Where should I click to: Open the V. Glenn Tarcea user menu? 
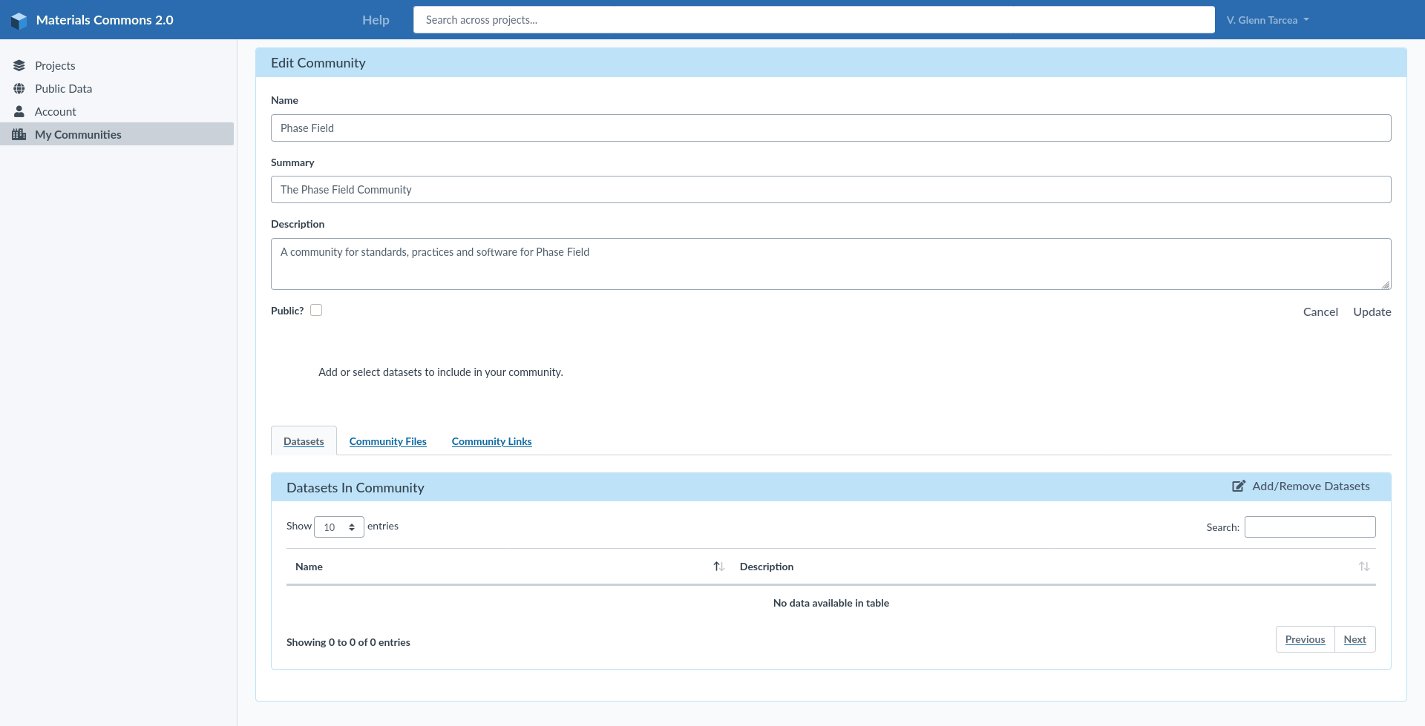pos(1268,20)
